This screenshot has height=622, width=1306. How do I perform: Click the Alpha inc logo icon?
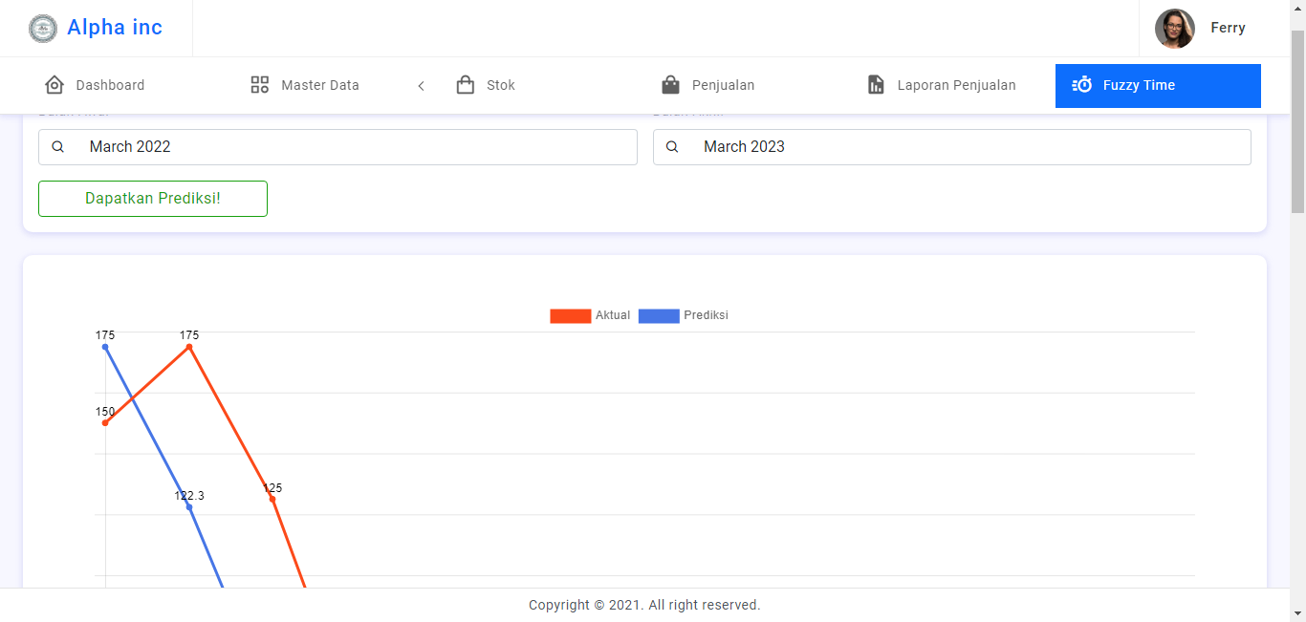43,29
